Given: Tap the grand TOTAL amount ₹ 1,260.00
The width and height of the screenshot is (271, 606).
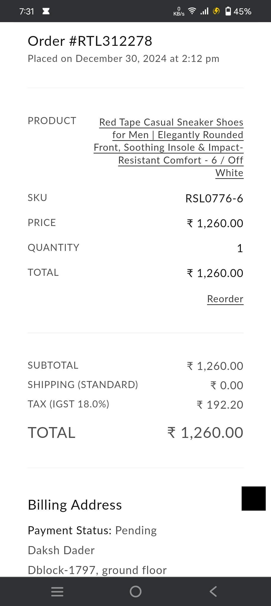Looking at the screenshot, I should (x=205, y=433).
